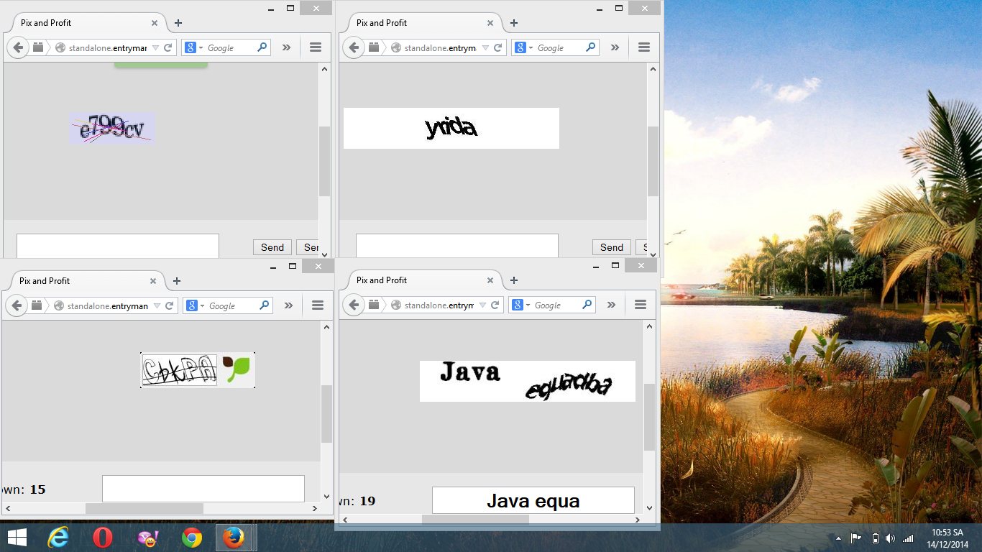The width and height of the screenshot is (982, 552).
Task: Click the scroll-up arrow in the e799cv window
Action: click(324, 69)
